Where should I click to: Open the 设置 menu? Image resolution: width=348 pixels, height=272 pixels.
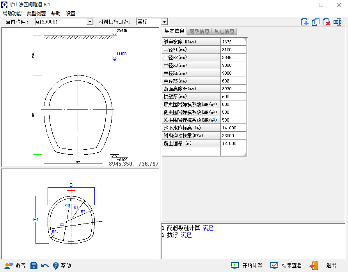click(71, 14)
